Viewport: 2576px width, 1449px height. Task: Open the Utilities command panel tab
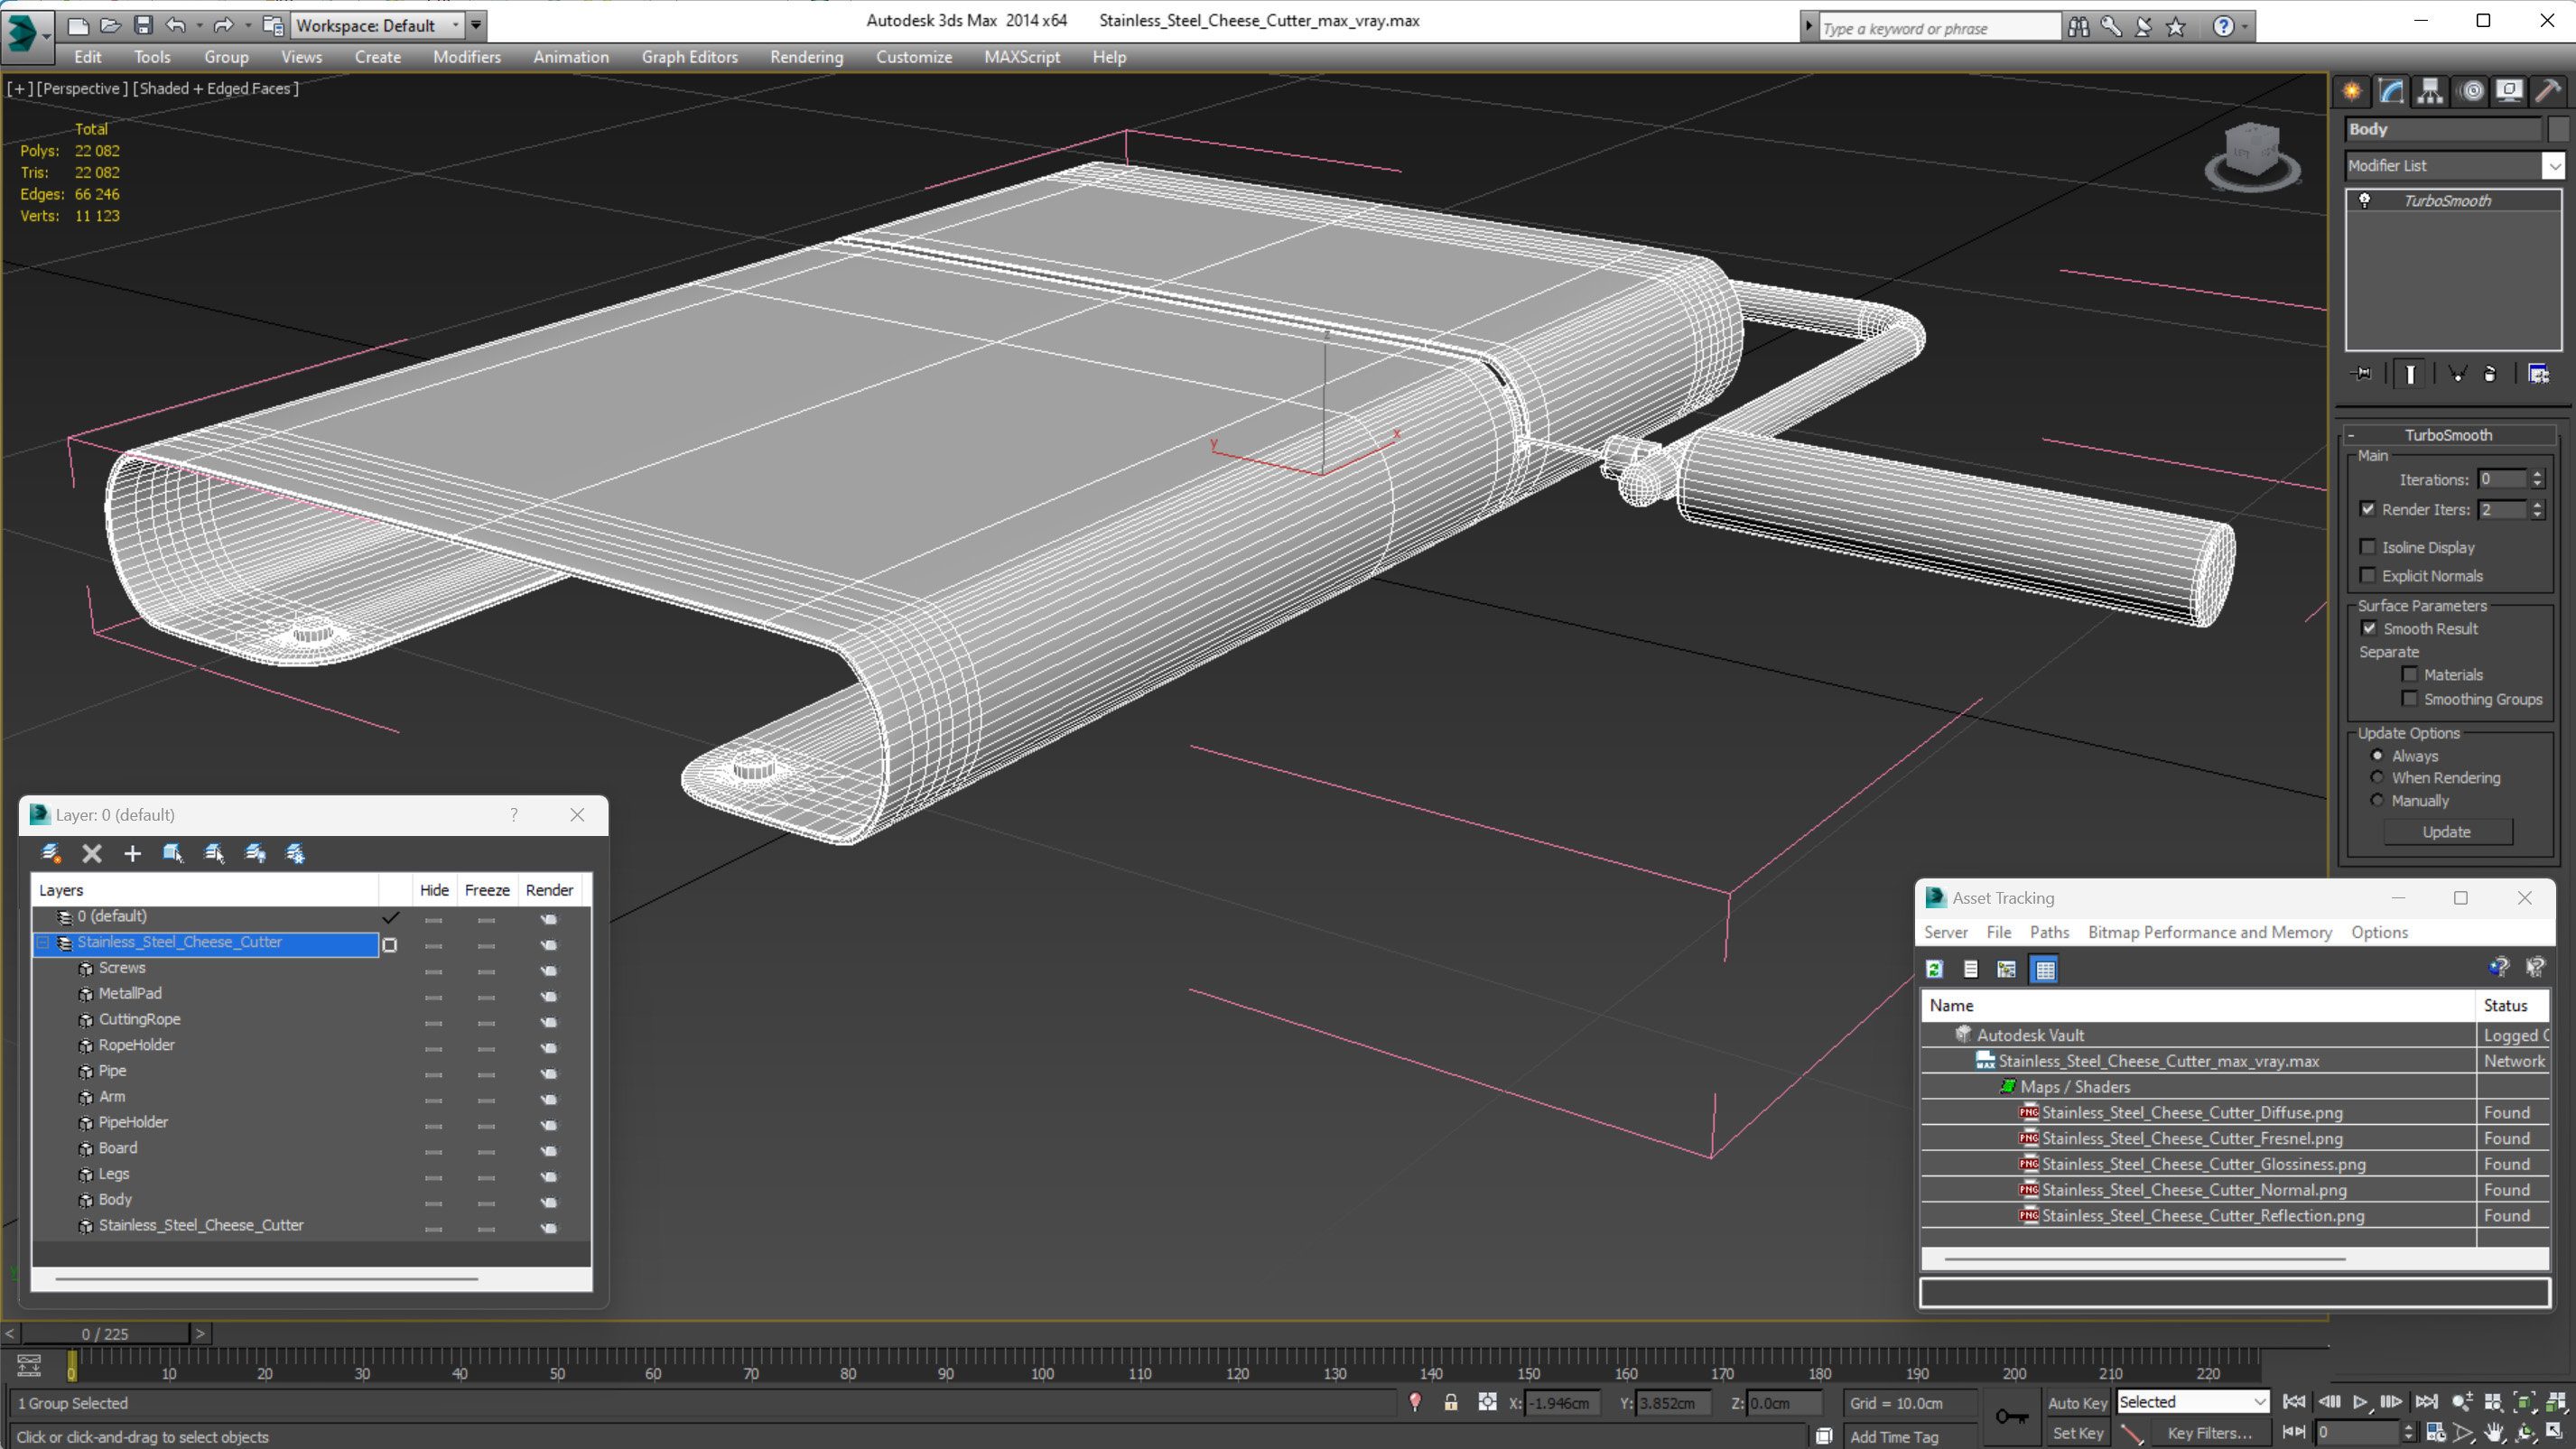[2548, 91]
